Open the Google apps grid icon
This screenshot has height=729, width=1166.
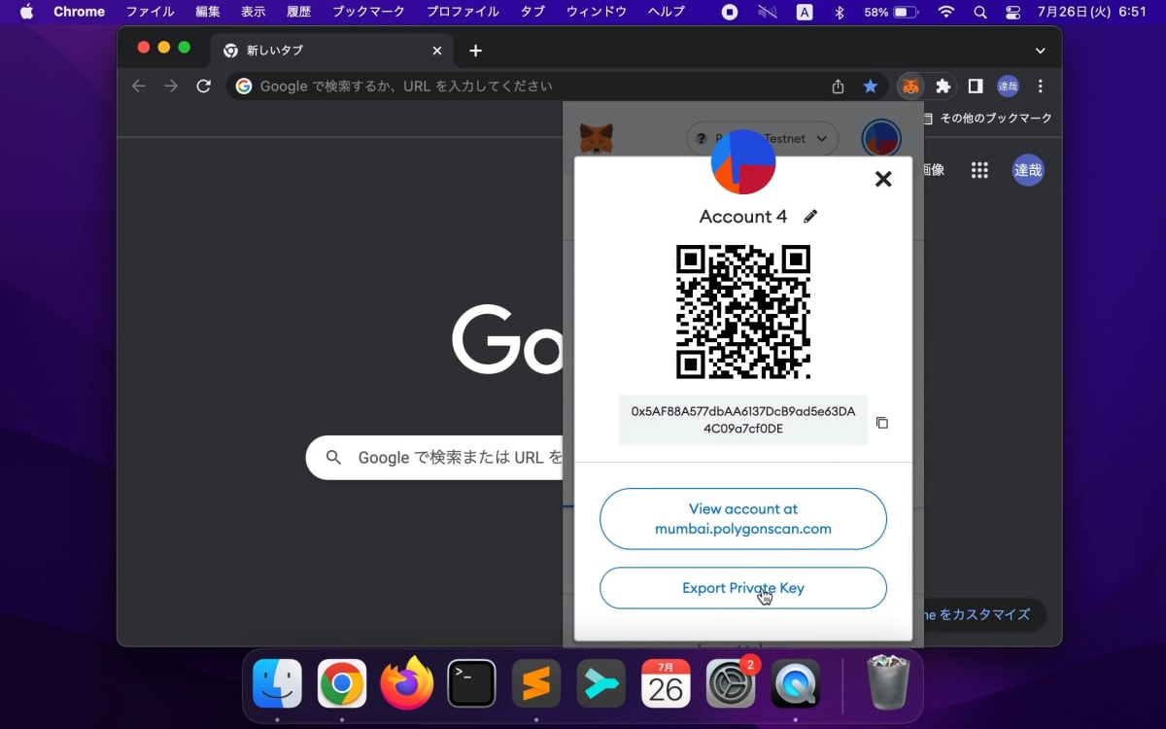click(979, 170)
